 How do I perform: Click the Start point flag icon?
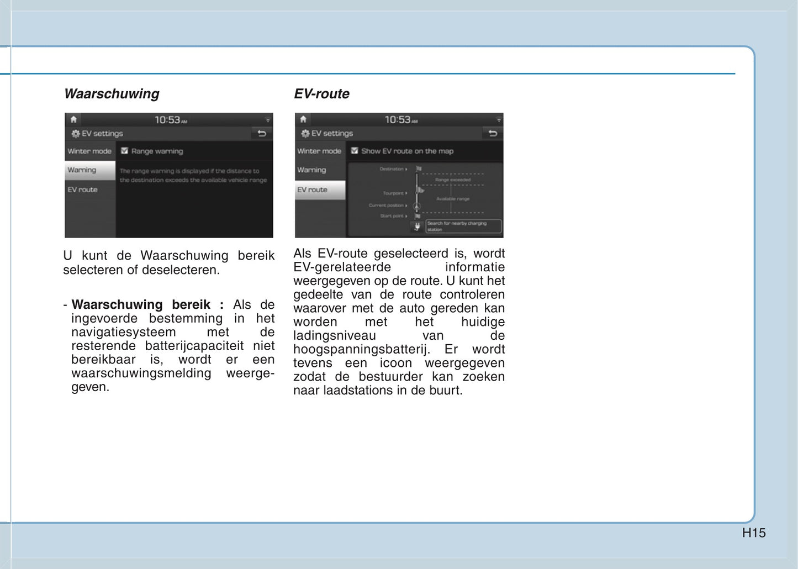(x=418, y=216)
